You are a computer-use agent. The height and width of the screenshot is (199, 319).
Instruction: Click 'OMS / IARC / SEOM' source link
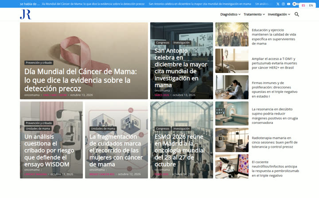point(55,95)
